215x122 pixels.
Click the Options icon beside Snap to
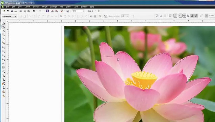(x=99, y=11)
